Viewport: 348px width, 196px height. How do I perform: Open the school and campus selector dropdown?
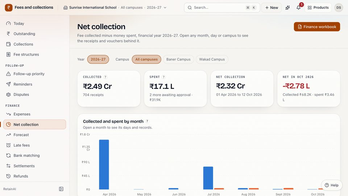click(115, 8)
